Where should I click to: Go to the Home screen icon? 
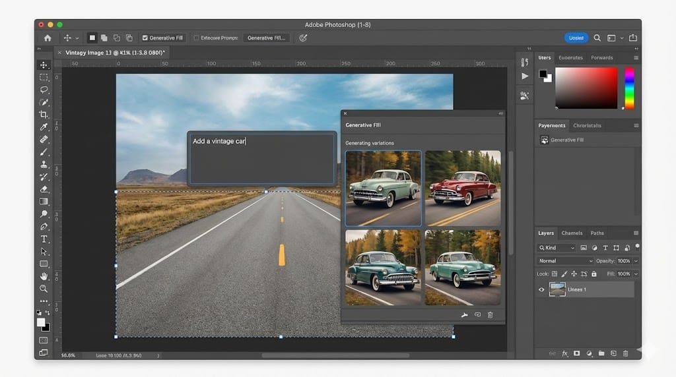48,38
